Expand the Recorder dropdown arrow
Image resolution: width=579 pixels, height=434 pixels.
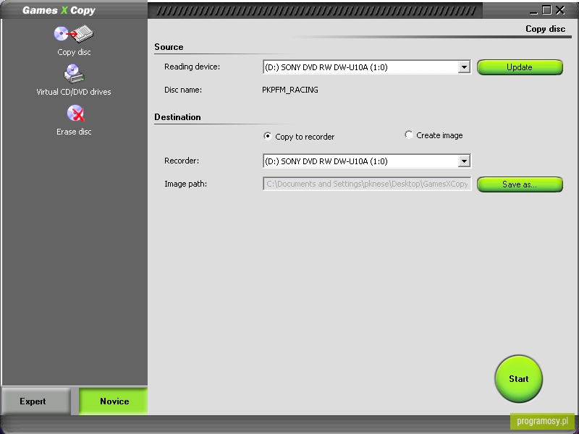pyautogui.click(x=464, y=161)
